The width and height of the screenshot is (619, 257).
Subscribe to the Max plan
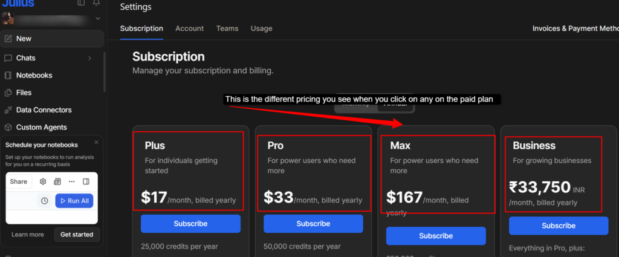(x=436, y=236)
